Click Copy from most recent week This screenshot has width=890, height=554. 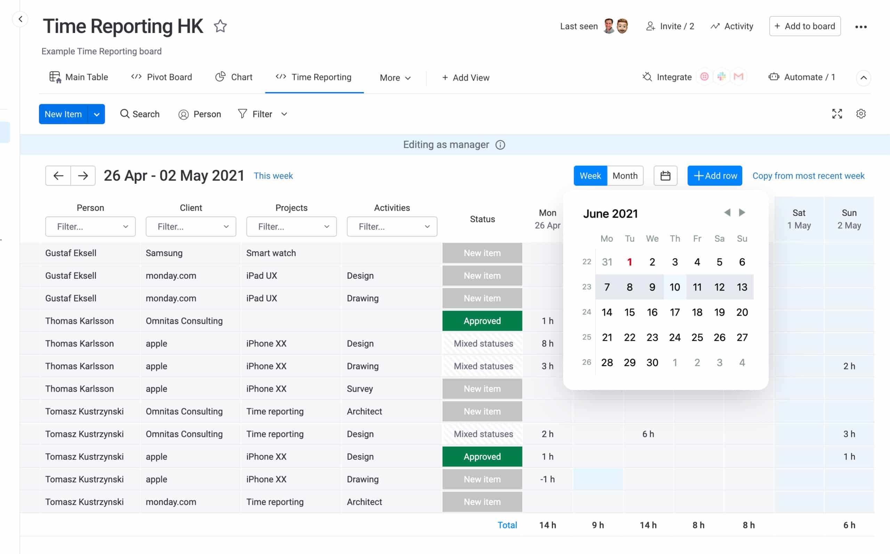[x=808, y=176]
